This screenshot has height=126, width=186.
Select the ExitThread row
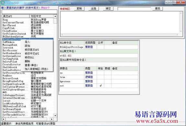28,25
